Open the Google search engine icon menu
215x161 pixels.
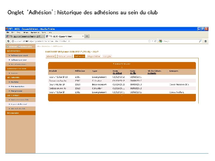(x=160, y=41)
